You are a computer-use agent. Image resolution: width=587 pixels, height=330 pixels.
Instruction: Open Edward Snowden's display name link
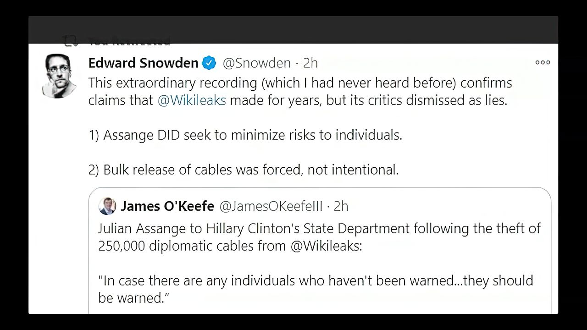click(143, 63)
